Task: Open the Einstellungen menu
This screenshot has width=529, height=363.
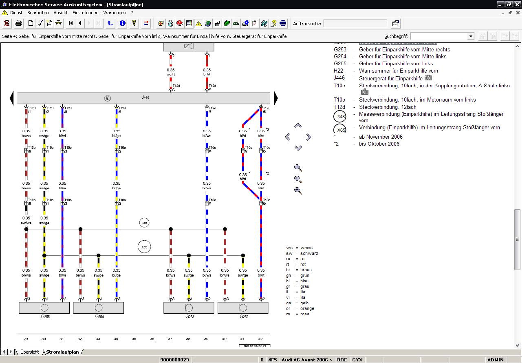Action: tap(86, 13)
